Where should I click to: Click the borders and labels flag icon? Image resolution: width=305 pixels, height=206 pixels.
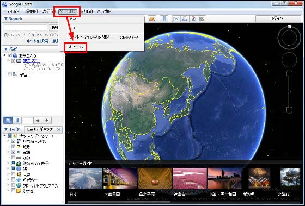(19, 141)
